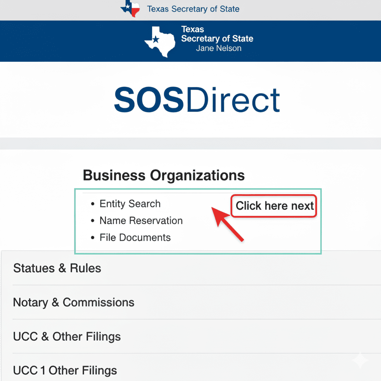Open the UCC 1 Other Filings section
The image size is (381, 381).
(65, 371)
